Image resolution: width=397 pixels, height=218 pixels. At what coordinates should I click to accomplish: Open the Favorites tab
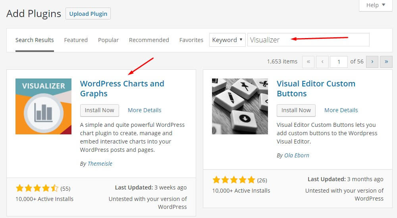coord(191,40)
